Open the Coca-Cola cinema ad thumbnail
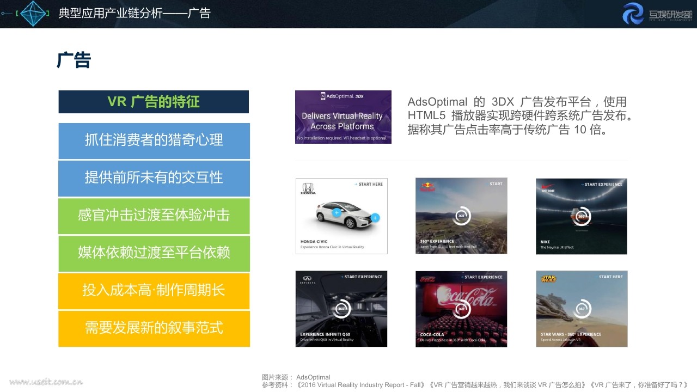697x392 pixels. [x=461, y=309]
